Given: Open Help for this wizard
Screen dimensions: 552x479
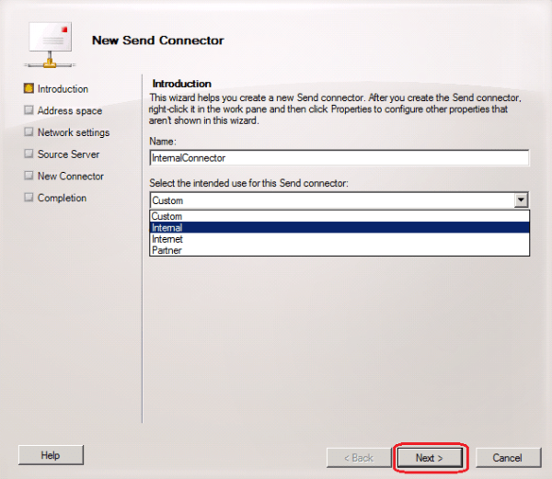Looking at the screenshot, I should click(x=51, y=455).
